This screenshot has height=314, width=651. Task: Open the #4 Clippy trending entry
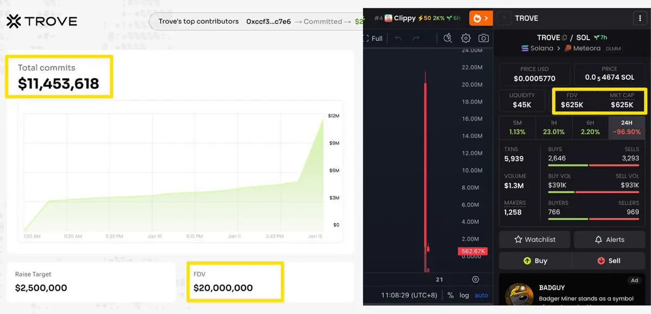[417, 18]
